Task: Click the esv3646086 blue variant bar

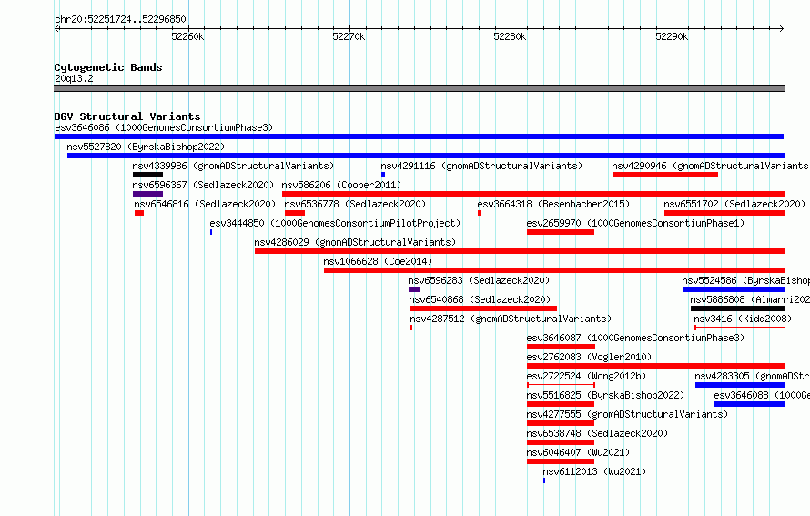Action: click(419, 137)
